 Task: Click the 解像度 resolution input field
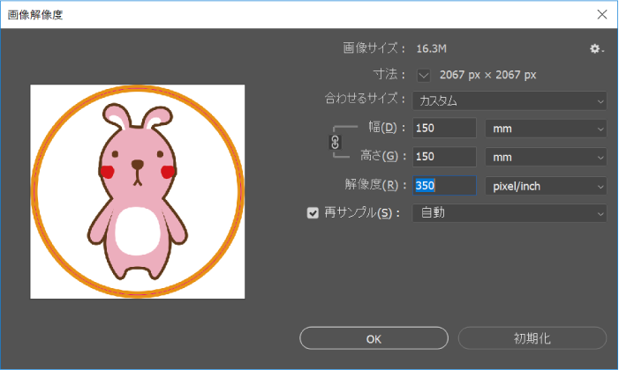click(444, 186)
